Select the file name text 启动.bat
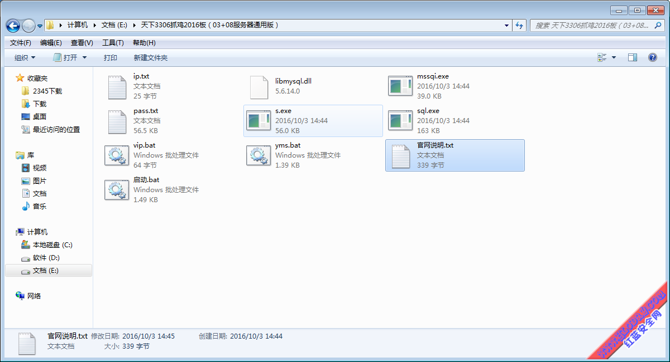This screenshot has height=362, width=670. point(146,180)
